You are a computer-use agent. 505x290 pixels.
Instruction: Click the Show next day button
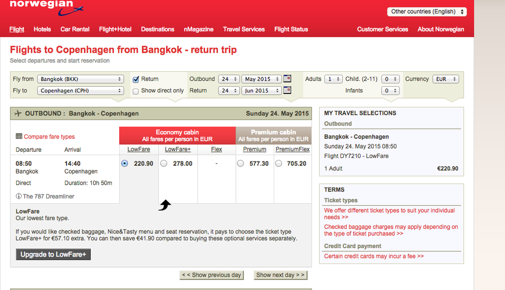[281, 275]
